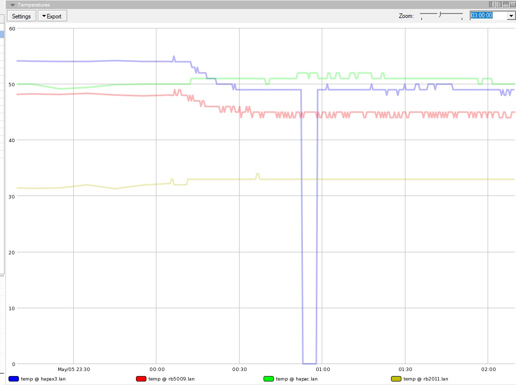Click the blue hapax3.lan legend swatch
Viewport: 516px width, 385px height.
click(13, 379)
